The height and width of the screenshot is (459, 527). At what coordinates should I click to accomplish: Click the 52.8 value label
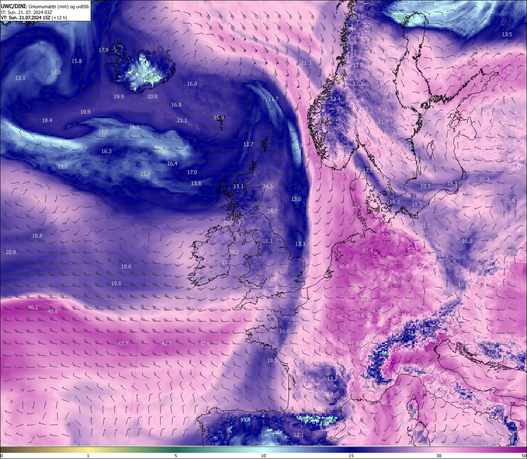(413, 247)
